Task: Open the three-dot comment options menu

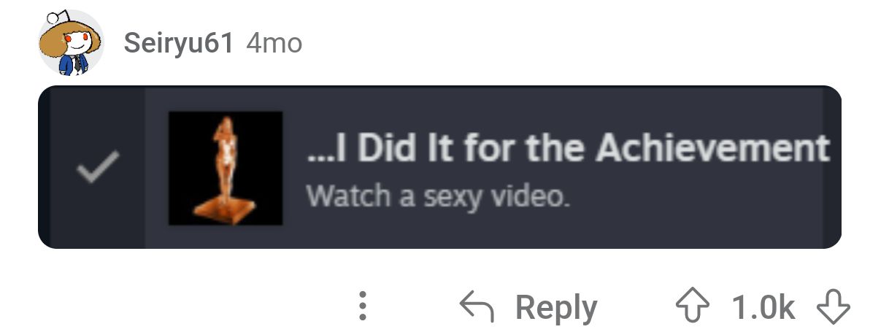Action: coord(363,307)
